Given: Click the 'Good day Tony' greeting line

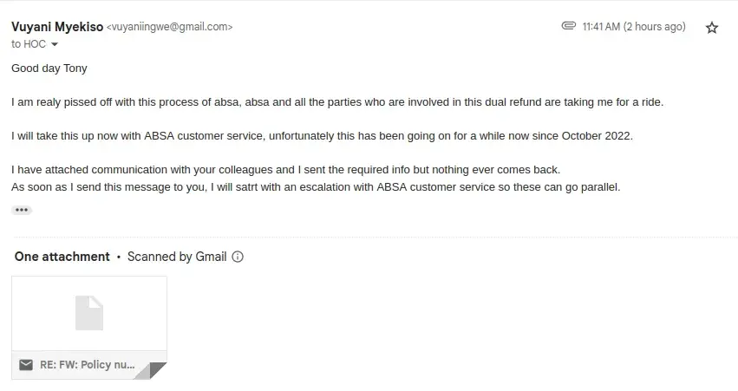Looking at the screenshot, I should coord(49,68).
